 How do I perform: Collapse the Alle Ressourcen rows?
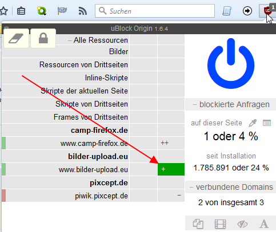click(70, 40)
